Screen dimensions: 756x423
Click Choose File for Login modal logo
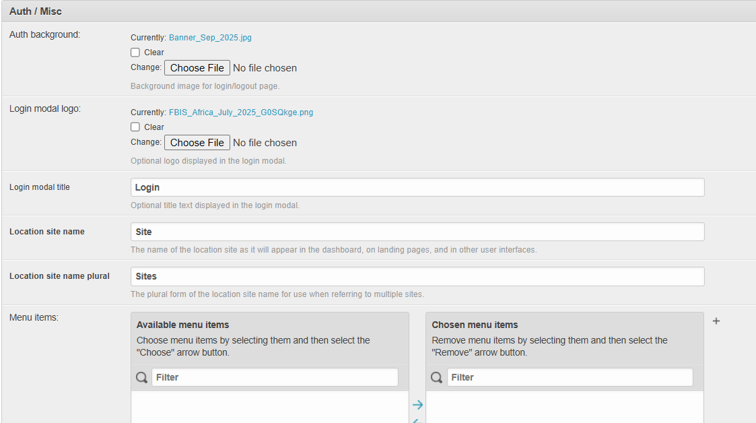coord(197,142)
